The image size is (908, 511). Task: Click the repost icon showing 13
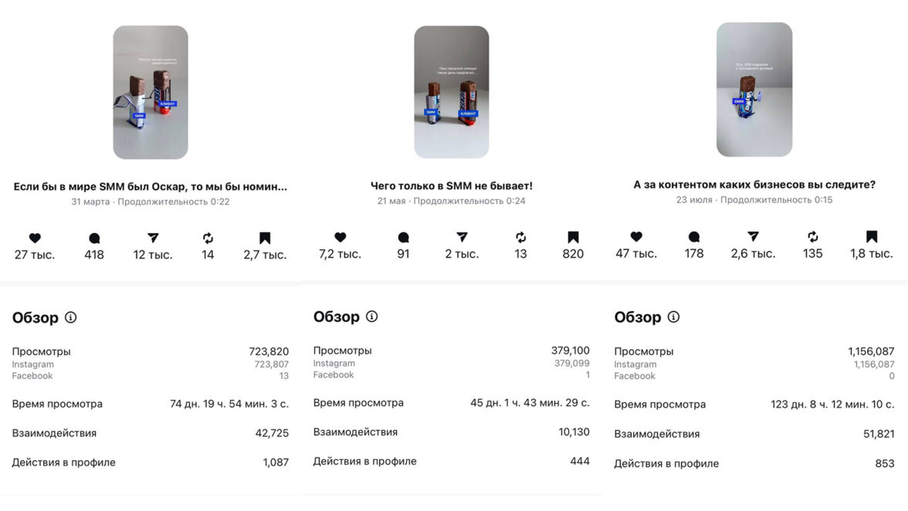pyautogui.click(x=521, y=238)
